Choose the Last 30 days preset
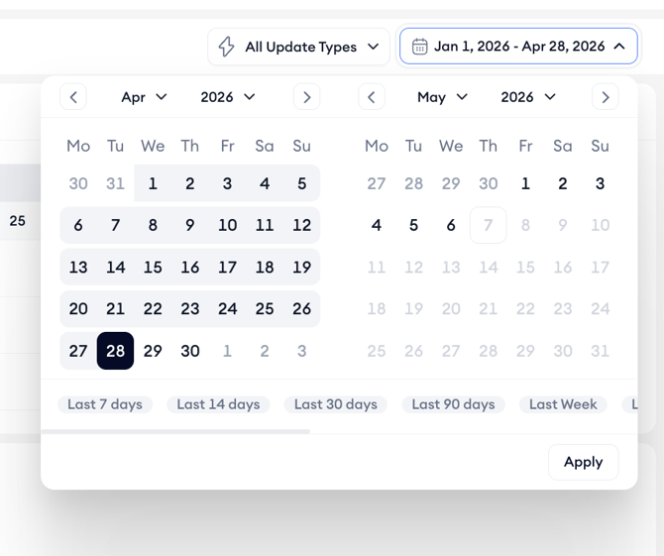The image size is (664, 556). coord(336,404)
